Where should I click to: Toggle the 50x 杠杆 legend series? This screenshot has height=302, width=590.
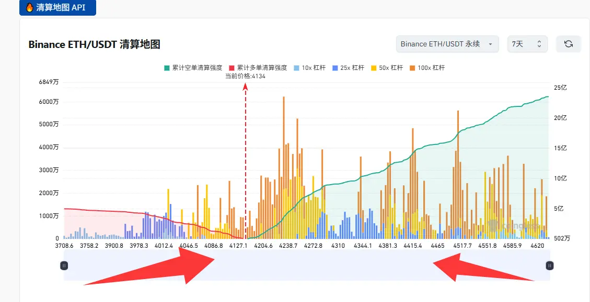click(x=388, y=68)
